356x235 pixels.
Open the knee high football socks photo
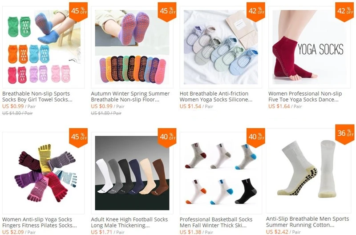[132, 173]
